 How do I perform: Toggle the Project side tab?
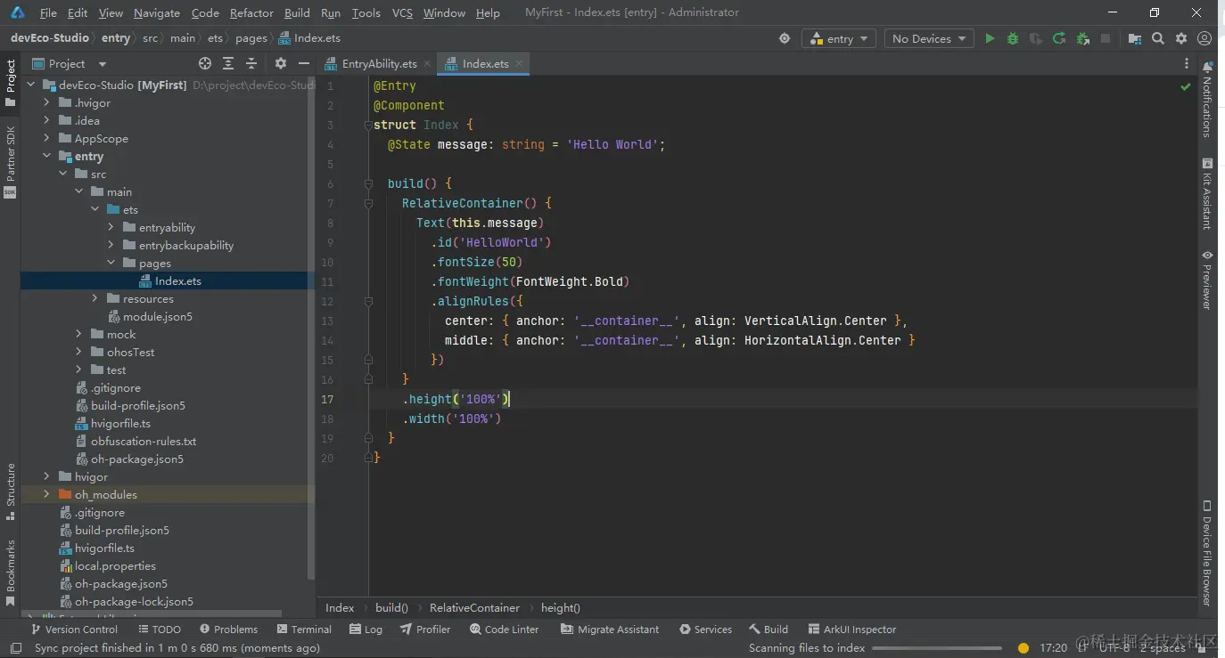[x=11, y=83]
